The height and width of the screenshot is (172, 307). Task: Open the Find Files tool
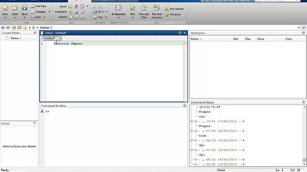click(x=38, y=6)
